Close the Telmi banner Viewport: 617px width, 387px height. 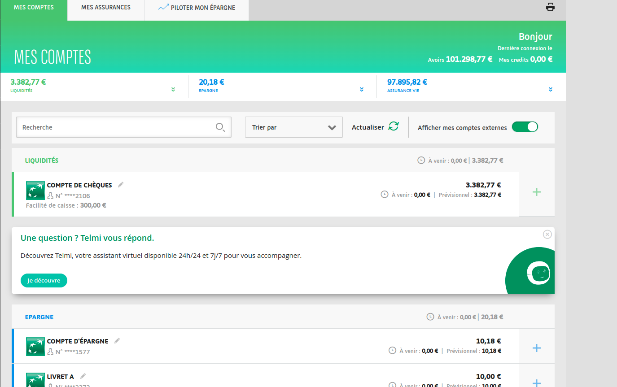[547, 234]
